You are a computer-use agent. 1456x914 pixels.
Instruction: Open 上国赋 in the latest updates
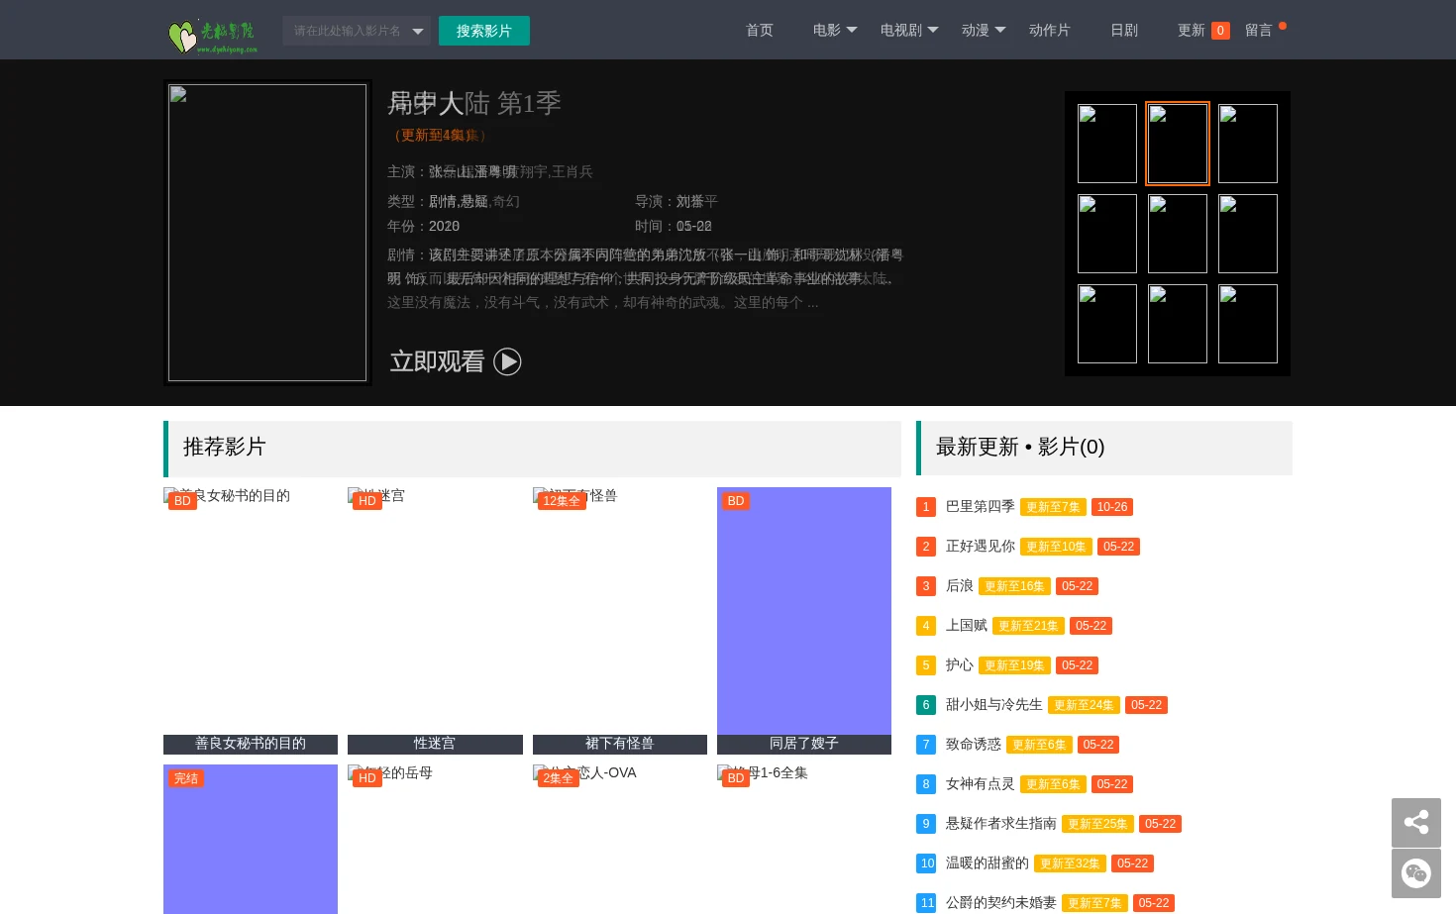(x=967, y=625)
